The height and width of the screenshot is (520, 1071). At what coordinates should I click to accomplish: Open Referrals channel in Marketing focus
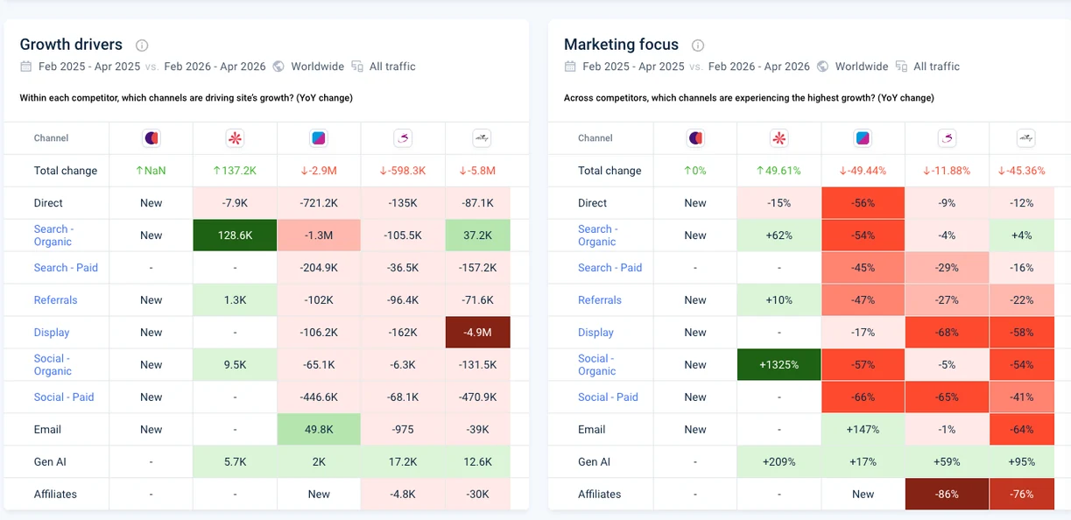tap(600, 300)
